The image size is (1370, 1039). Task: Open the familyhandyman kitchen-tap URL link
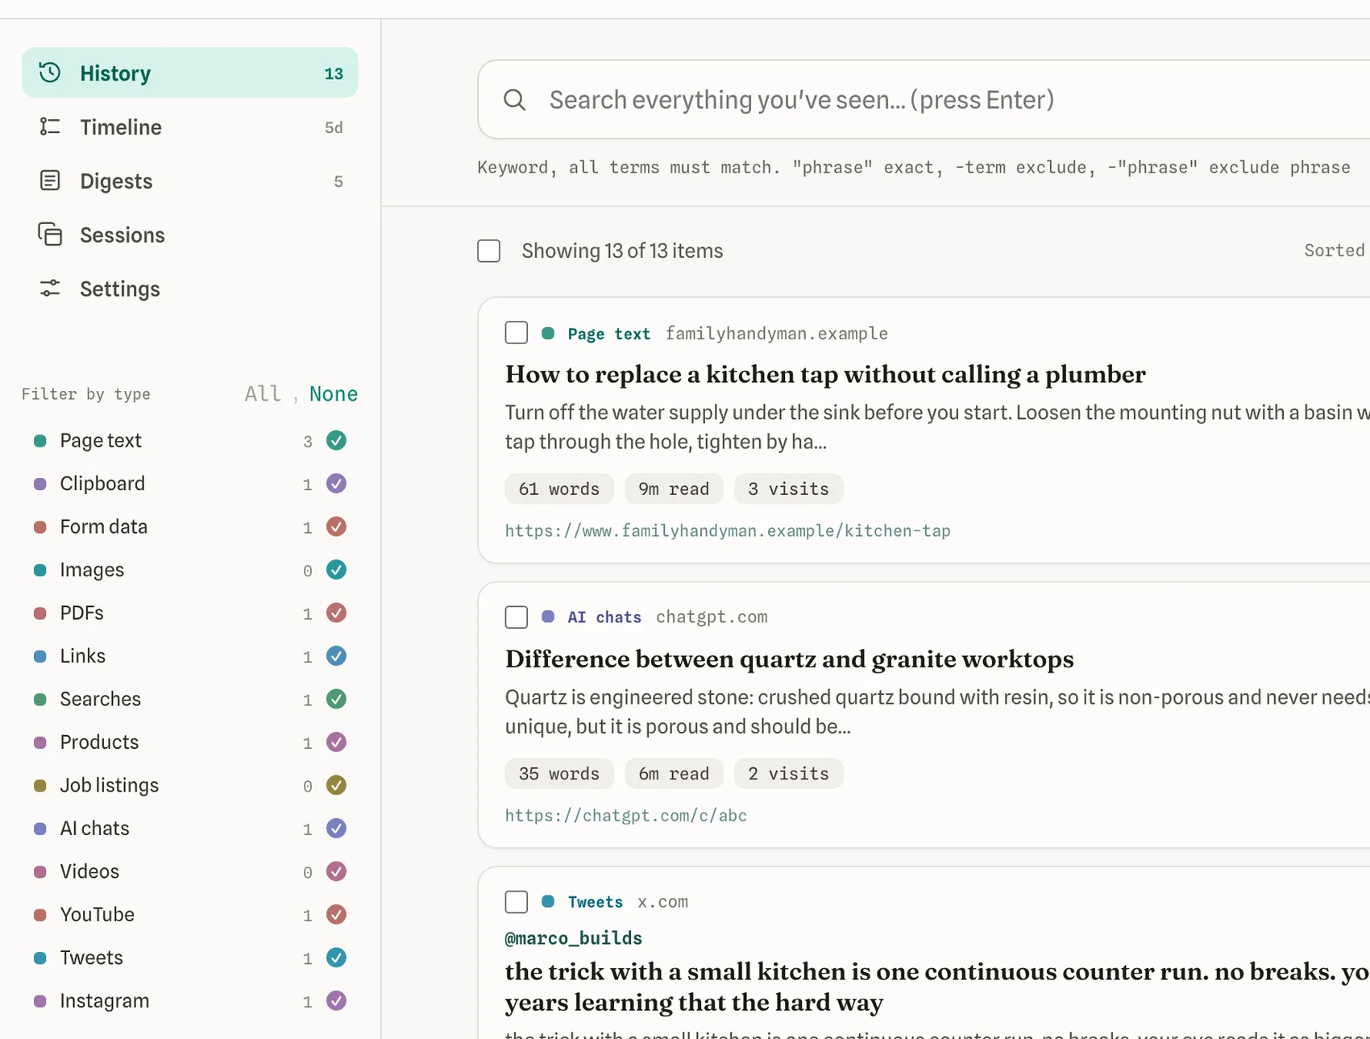coord(728,531)
